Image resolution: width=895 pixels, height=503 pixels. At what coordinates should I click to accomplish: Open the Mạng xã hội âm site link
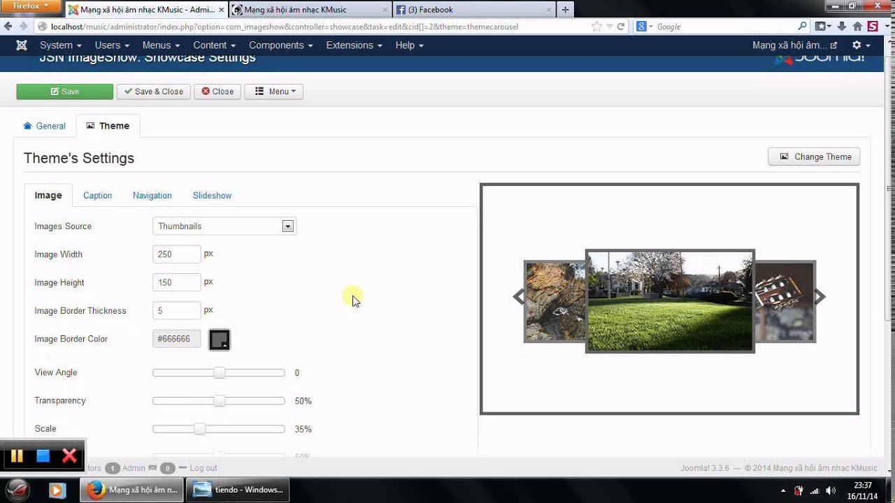(x=794, y=45)
